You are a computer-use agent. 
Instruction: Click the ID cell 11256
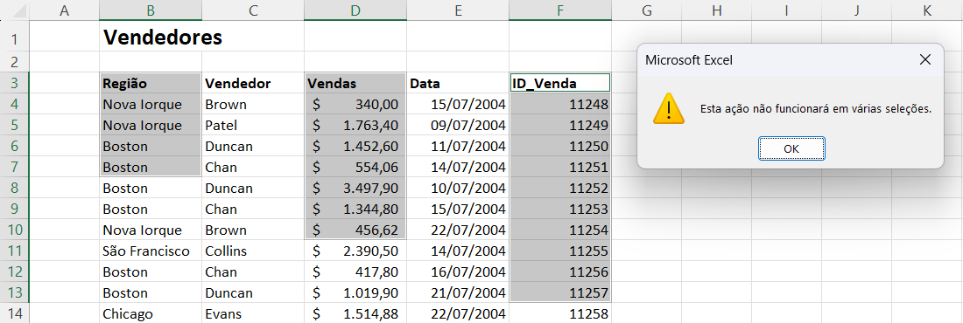tap(560, 271)
